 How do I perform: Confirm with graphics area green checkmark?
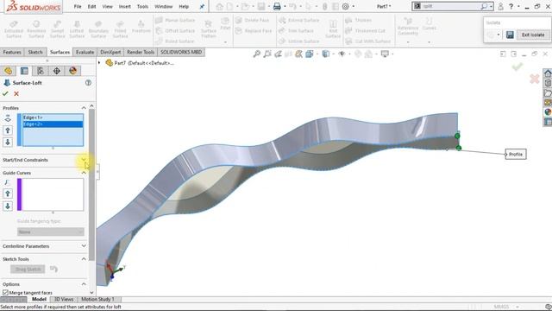pyautogui.click(x=517, y=67)
